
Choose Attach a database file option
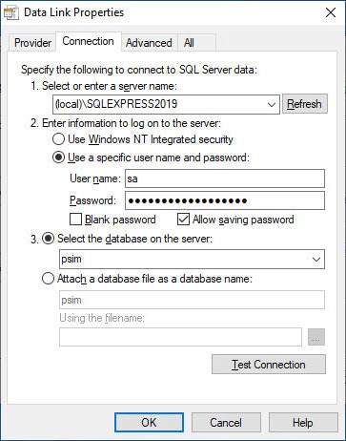tap(48, 279)
